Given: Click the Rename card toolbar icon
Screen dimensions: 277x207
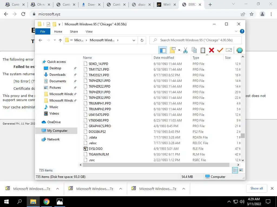Looking at the screenshot, I should [229, 50].
